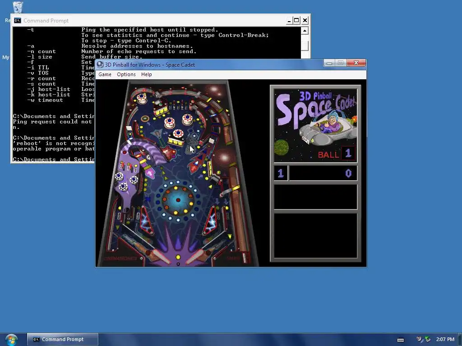Open the Help menu in 3D Pinball
The width and height of the screenshot is (462, 346).
click(x=147, y=74)
